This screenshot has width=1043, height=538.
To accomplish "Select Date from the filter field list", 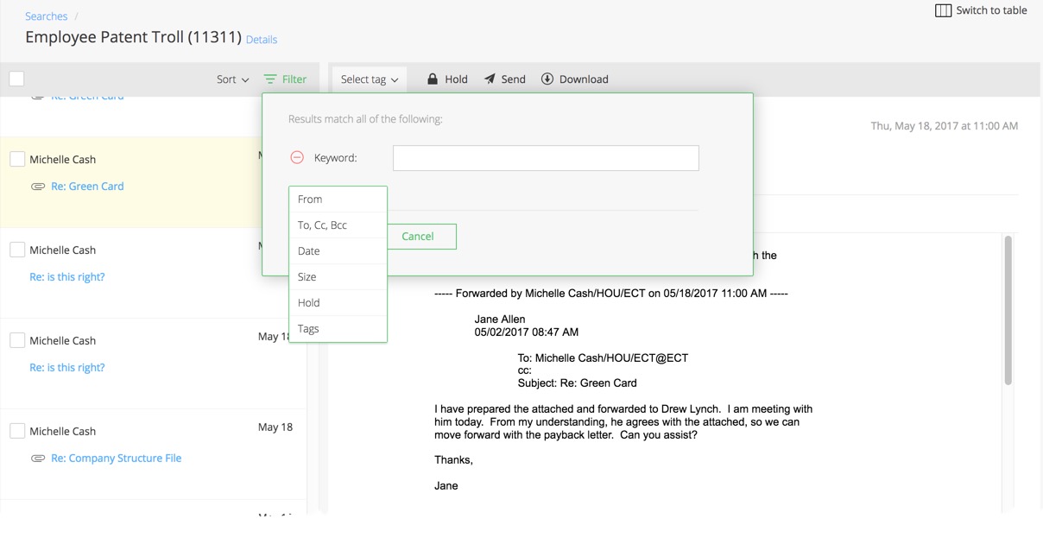I will coord(338,250).
